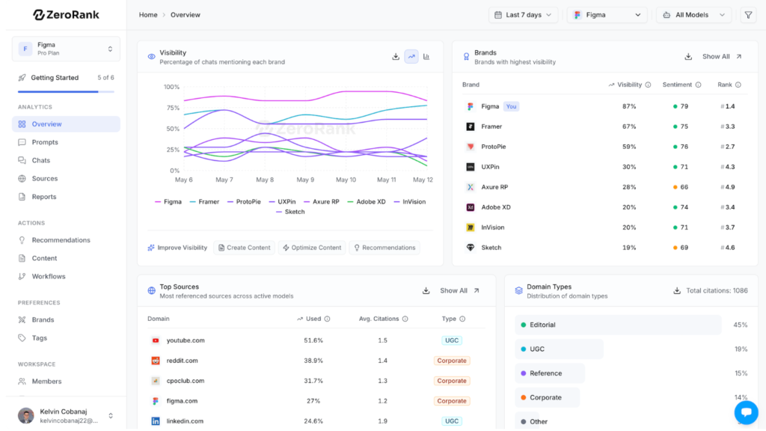Click Show All in Brands panel
Viewport: 766px width, 431px height.
point(722,57)
